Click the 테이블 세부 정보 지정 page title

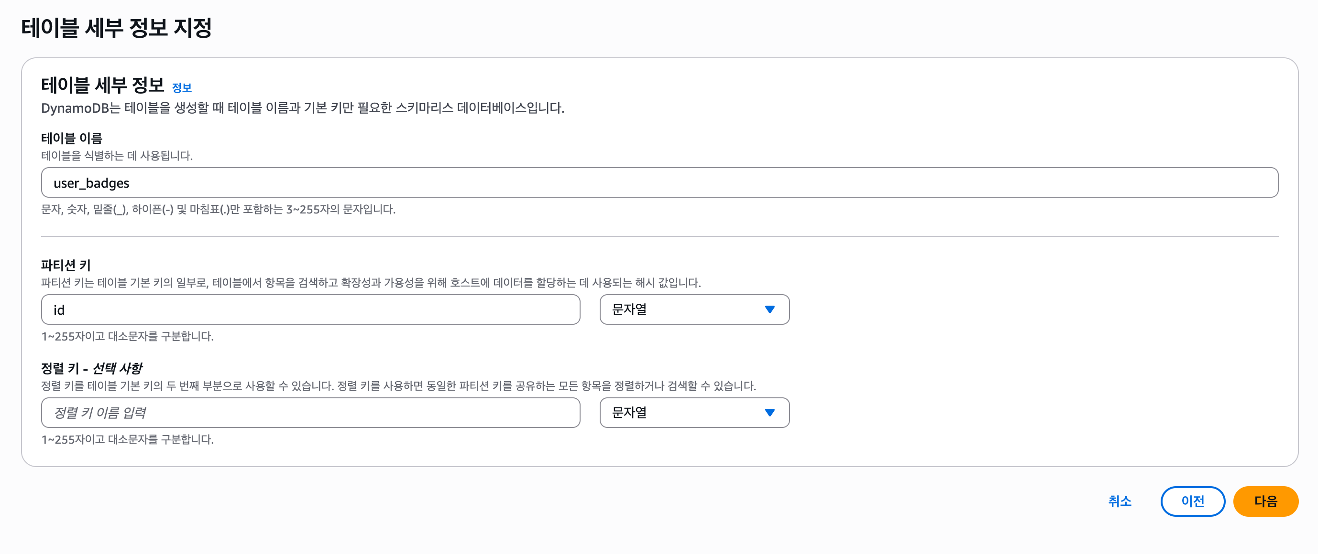pyautogui.click(x=116, y=28)
